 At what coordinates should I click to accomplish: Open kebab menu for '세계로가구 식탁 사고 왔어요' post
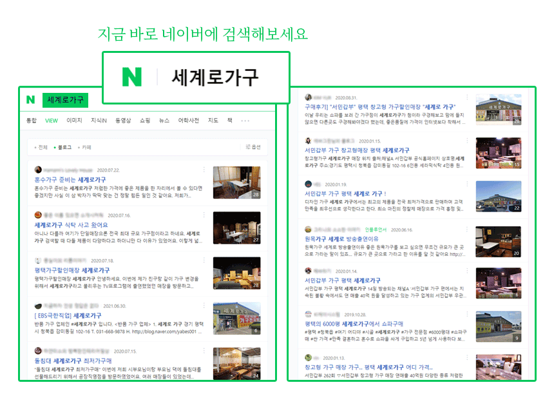(204, 215)
